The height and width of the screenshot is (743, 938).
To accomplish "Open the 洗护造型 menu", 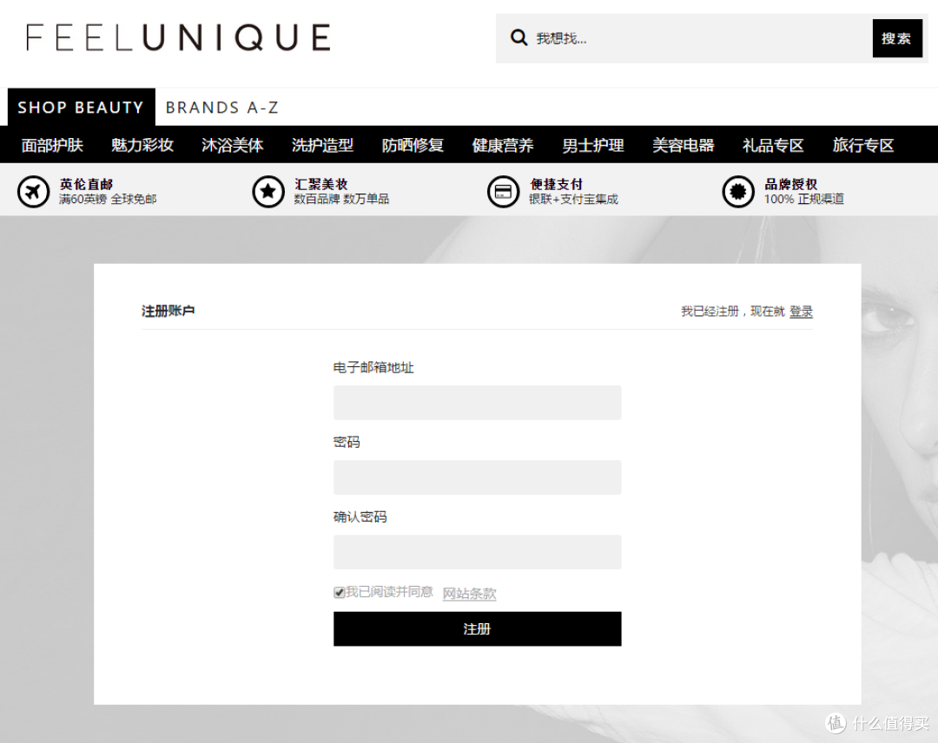I will tap(322, 145).
